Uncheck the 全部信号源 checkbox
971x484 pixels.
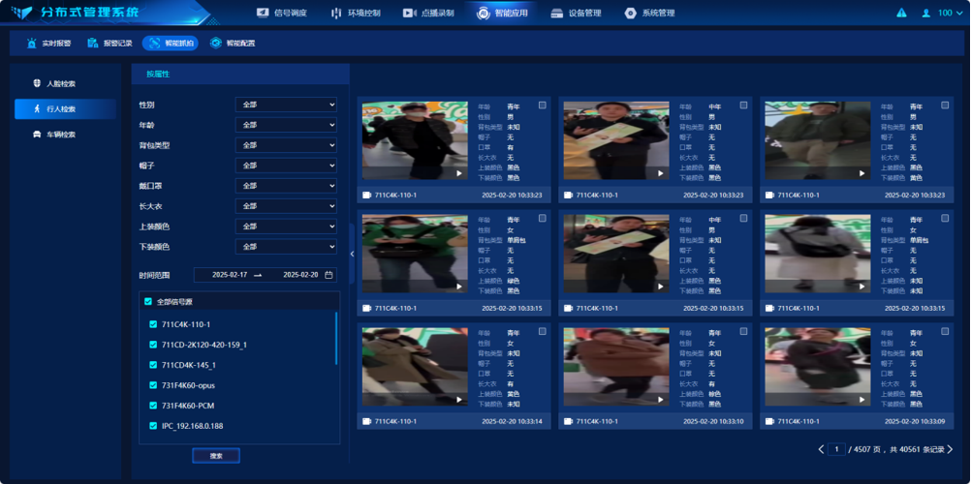[x=148, y=302]
